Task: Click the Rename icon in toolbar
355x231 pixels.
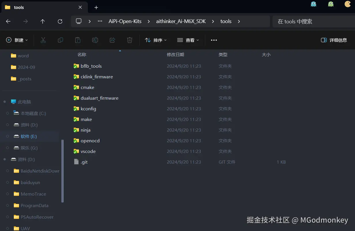Action: point(95,40)
